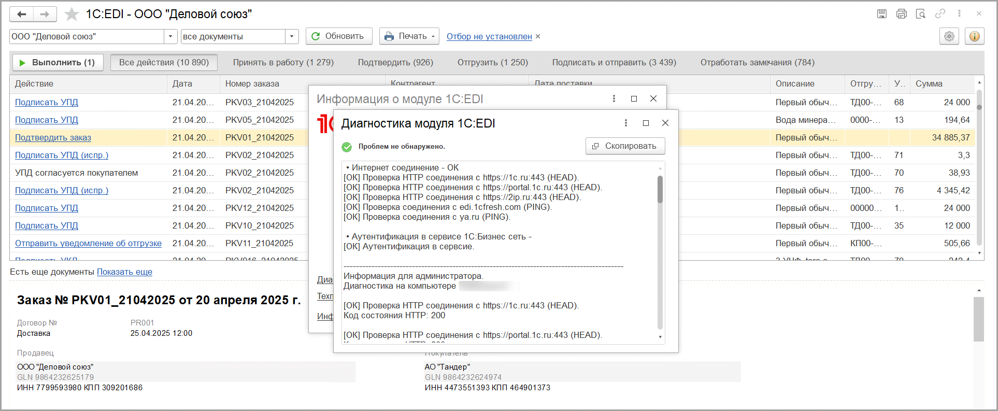Click the printer icon in title bar
This screenshot has height=411, width=998.
coord(902,14)
